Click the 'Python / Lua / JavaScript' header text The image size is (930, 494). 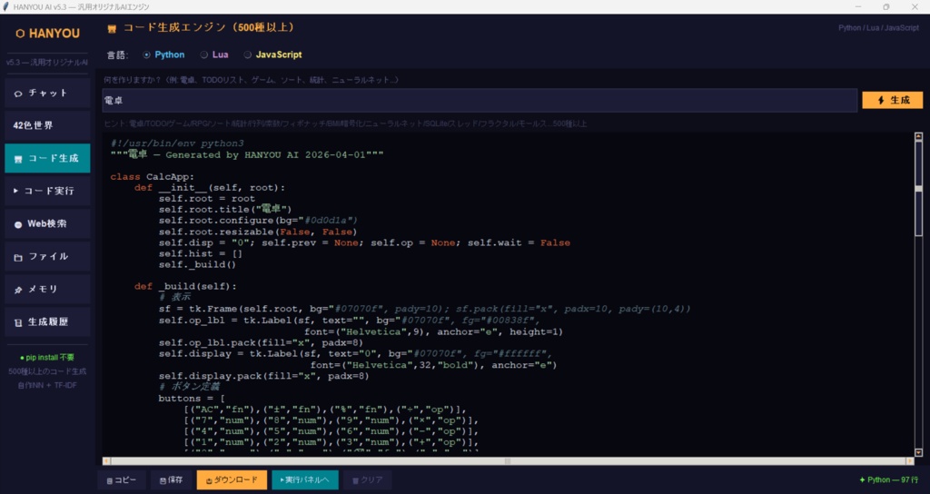click(878, 28)
